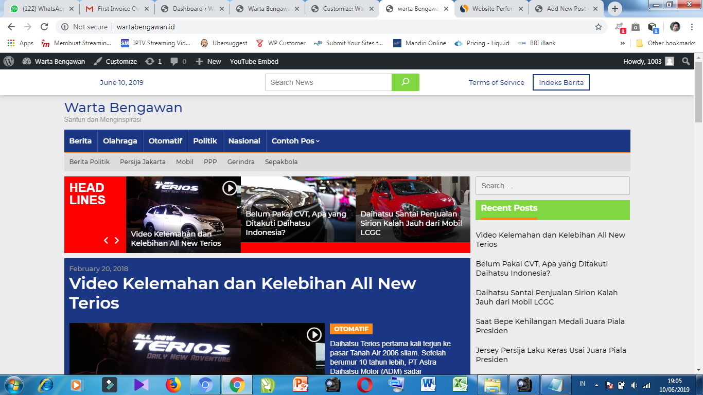Open the Terms of Service link
The image size is (703, 395).
pos(497,82)
